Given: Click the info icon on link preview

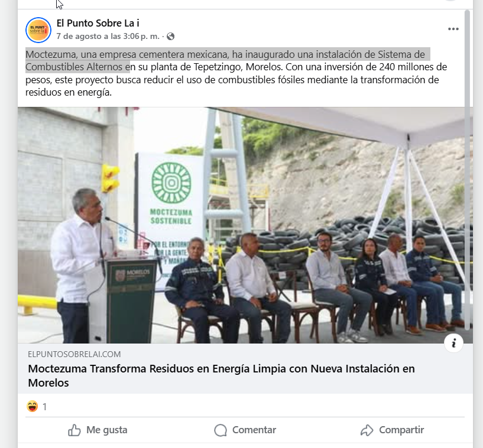Looking at the screenshot, I should 453,343.
